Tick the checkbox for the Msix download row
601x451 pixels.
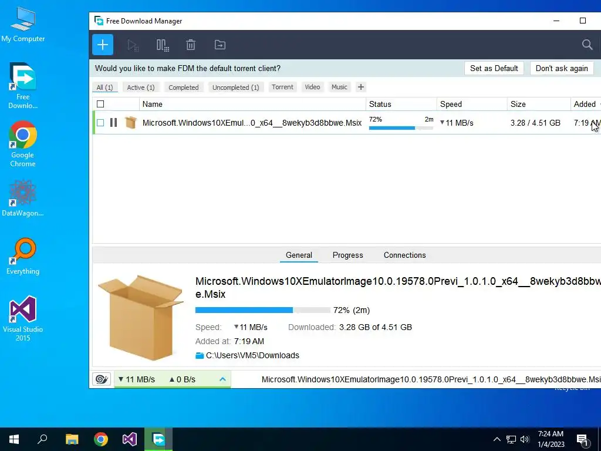[100, 123]
